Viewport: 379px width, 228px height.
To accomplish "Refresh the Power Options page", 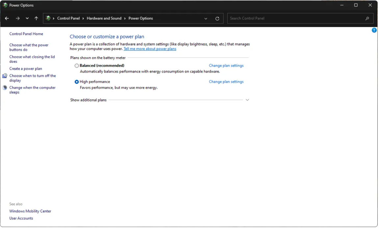I will coord(217,19).
